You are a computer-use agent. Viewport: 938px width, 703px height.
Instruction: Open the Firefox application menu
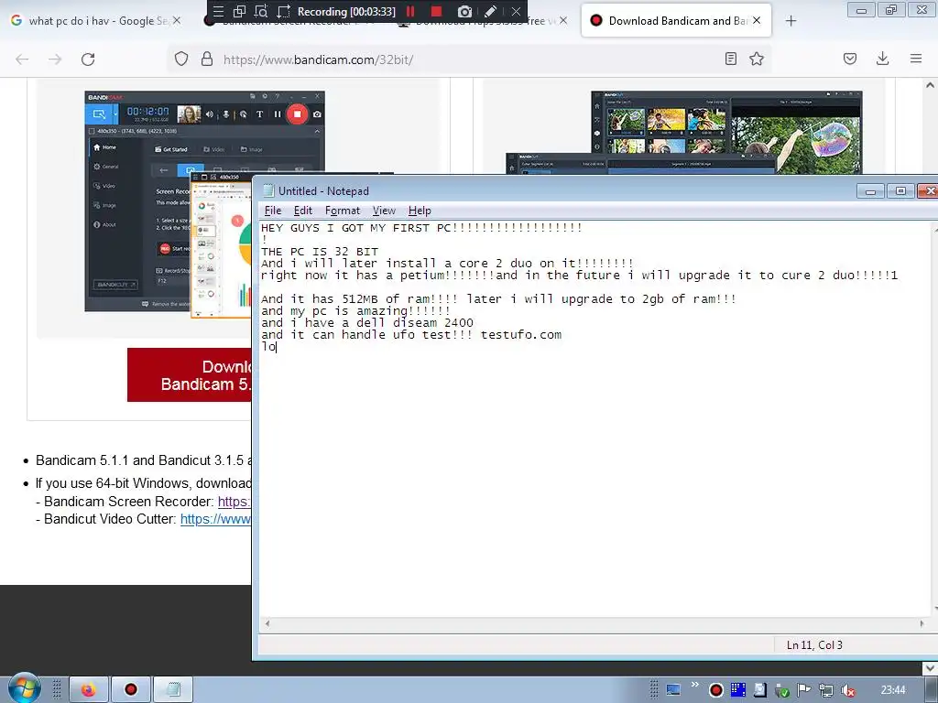coord(916,59)
